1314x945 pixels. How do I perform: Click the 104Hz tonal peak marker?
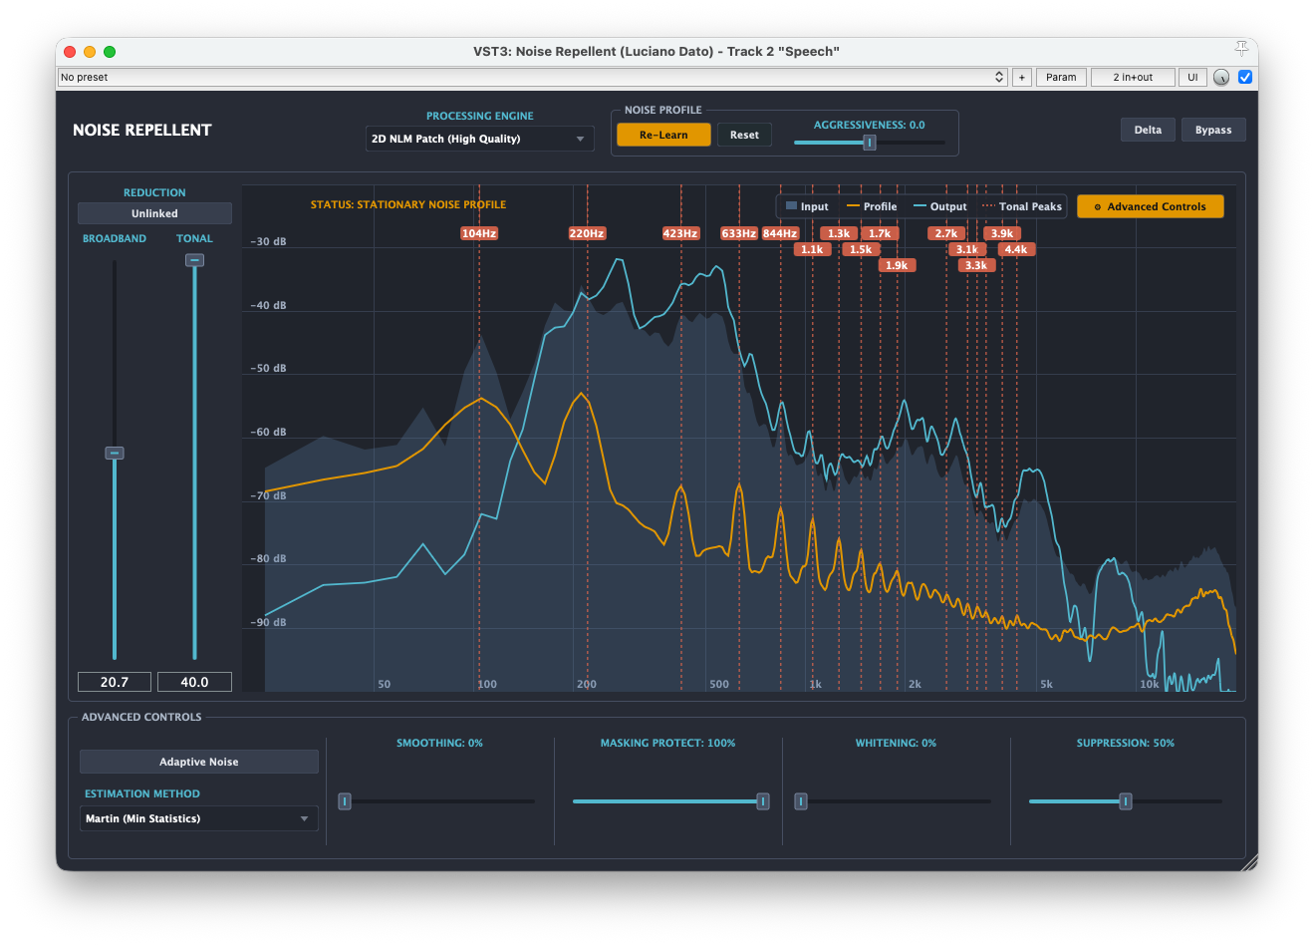click(x=479, y=233)
